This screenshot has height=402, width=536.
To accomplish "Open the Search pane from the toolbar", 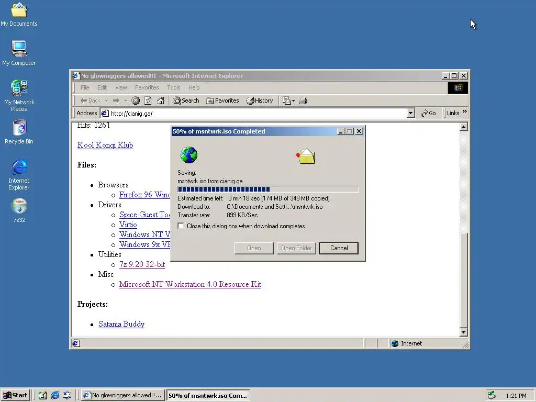I will 186,100.
